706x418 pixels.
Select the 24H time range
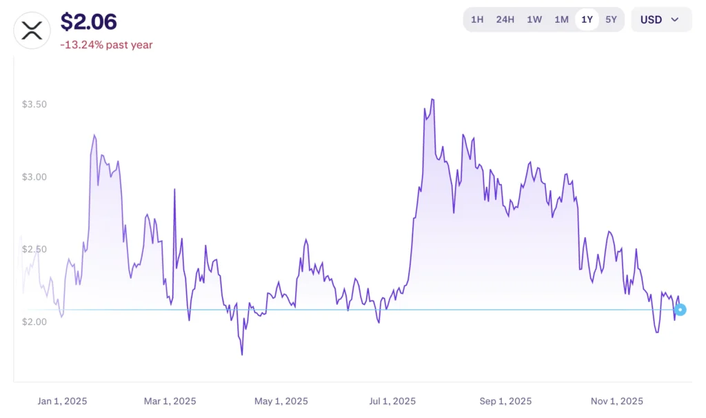(x=505, y=19)
